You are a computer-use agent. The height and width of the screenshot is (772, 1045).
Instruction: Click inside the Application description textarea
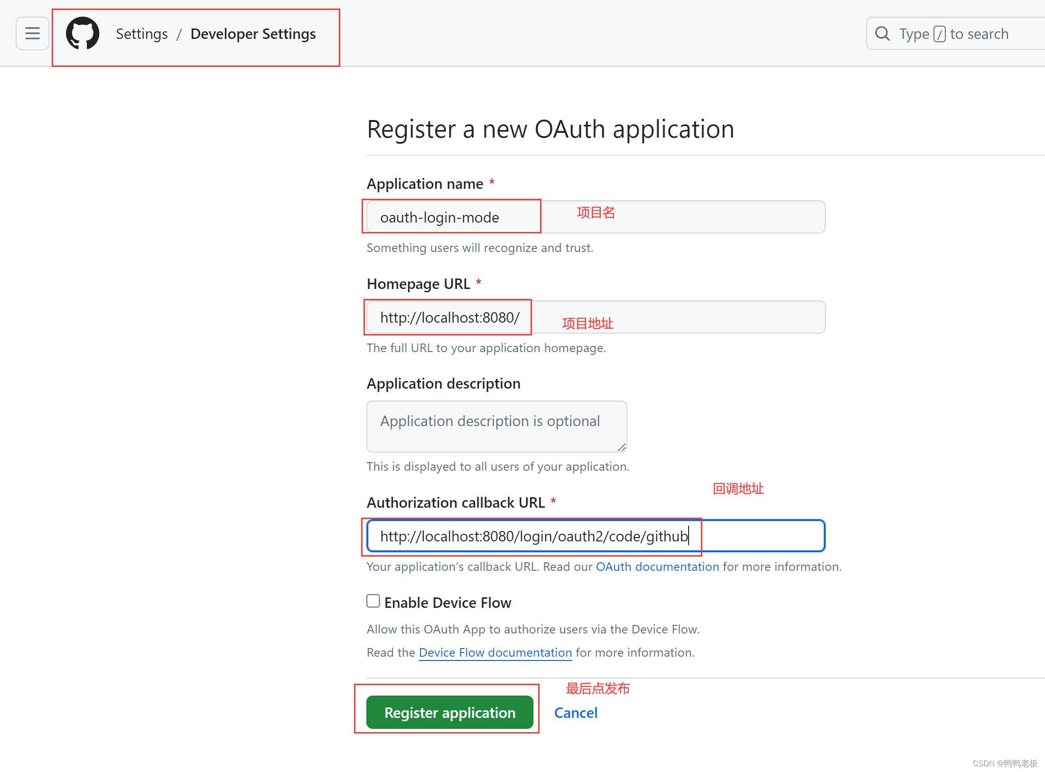496,426
